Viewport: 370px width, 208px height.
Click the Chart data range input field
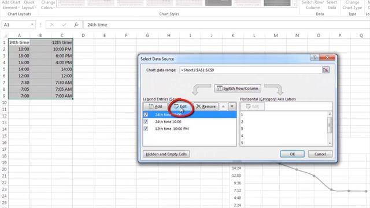(250, 70)
